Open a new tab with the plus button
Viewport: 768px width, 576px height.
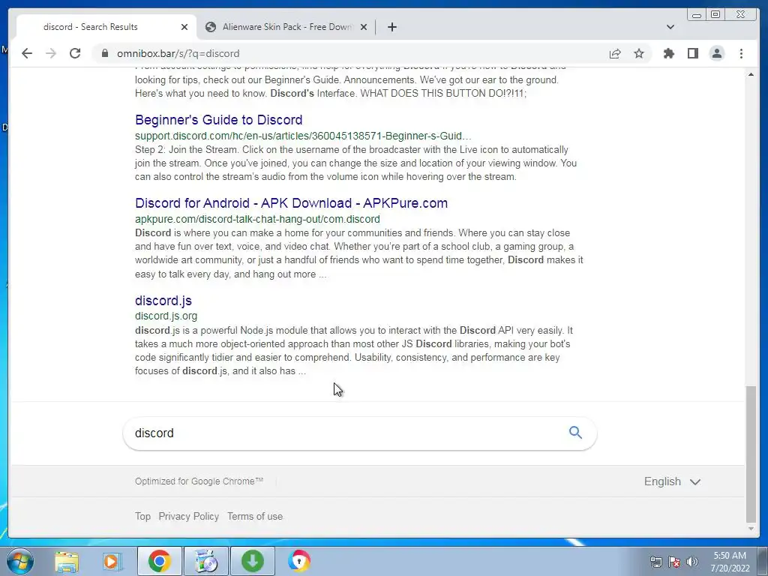391,27
